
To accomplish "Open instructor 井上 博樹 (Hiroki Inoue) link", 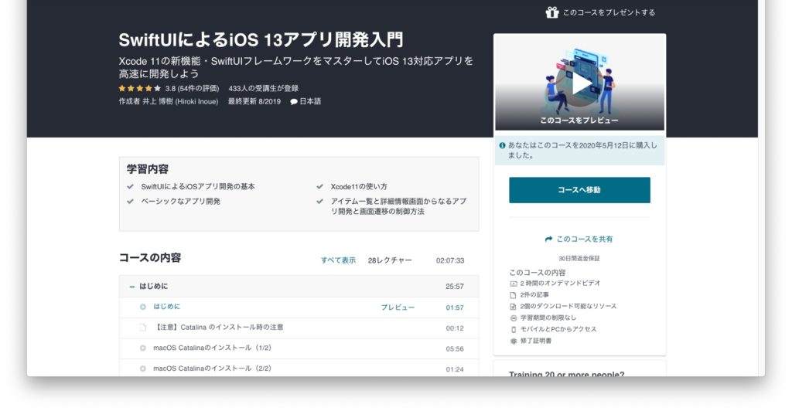I will (x=180, y=101).
